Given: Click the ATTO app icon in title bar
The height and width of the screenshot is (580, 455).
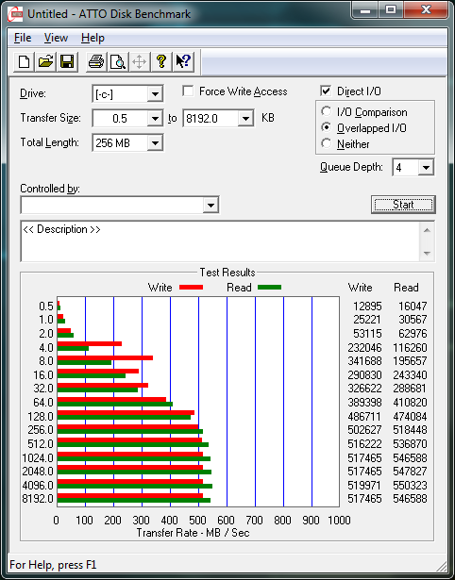Looking at the screenshot, I should pyautogui.click(x=15, y=14).
